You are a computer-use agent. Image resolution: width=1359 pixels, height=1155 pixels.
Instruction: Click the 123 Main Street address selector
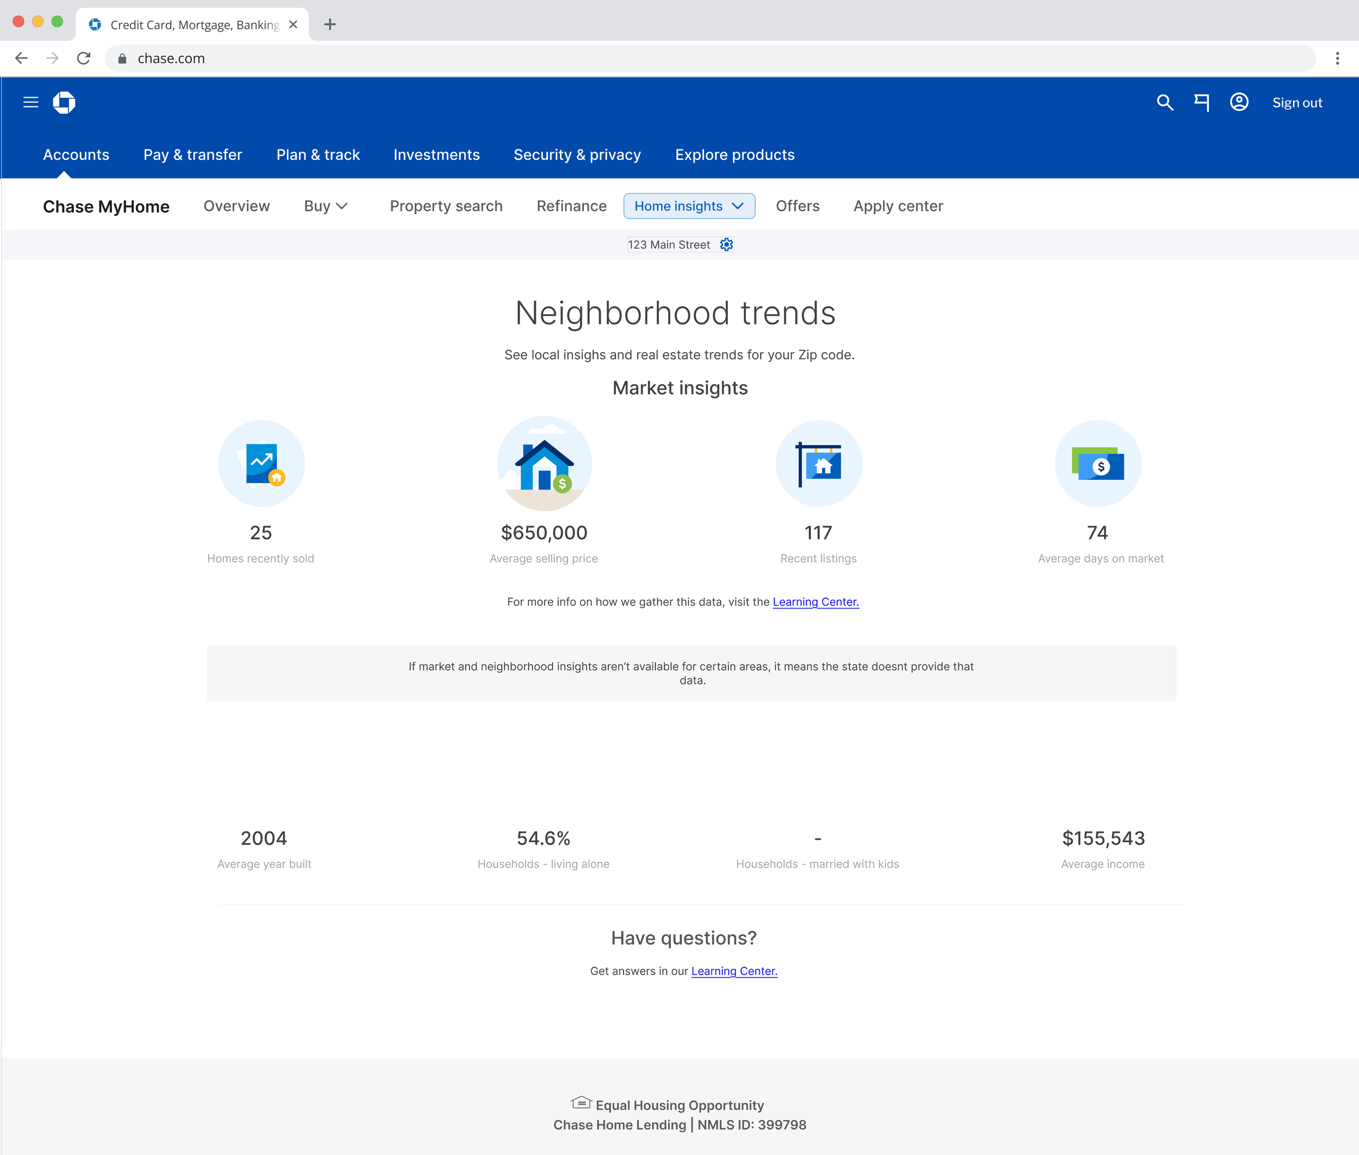coord(681,244)
